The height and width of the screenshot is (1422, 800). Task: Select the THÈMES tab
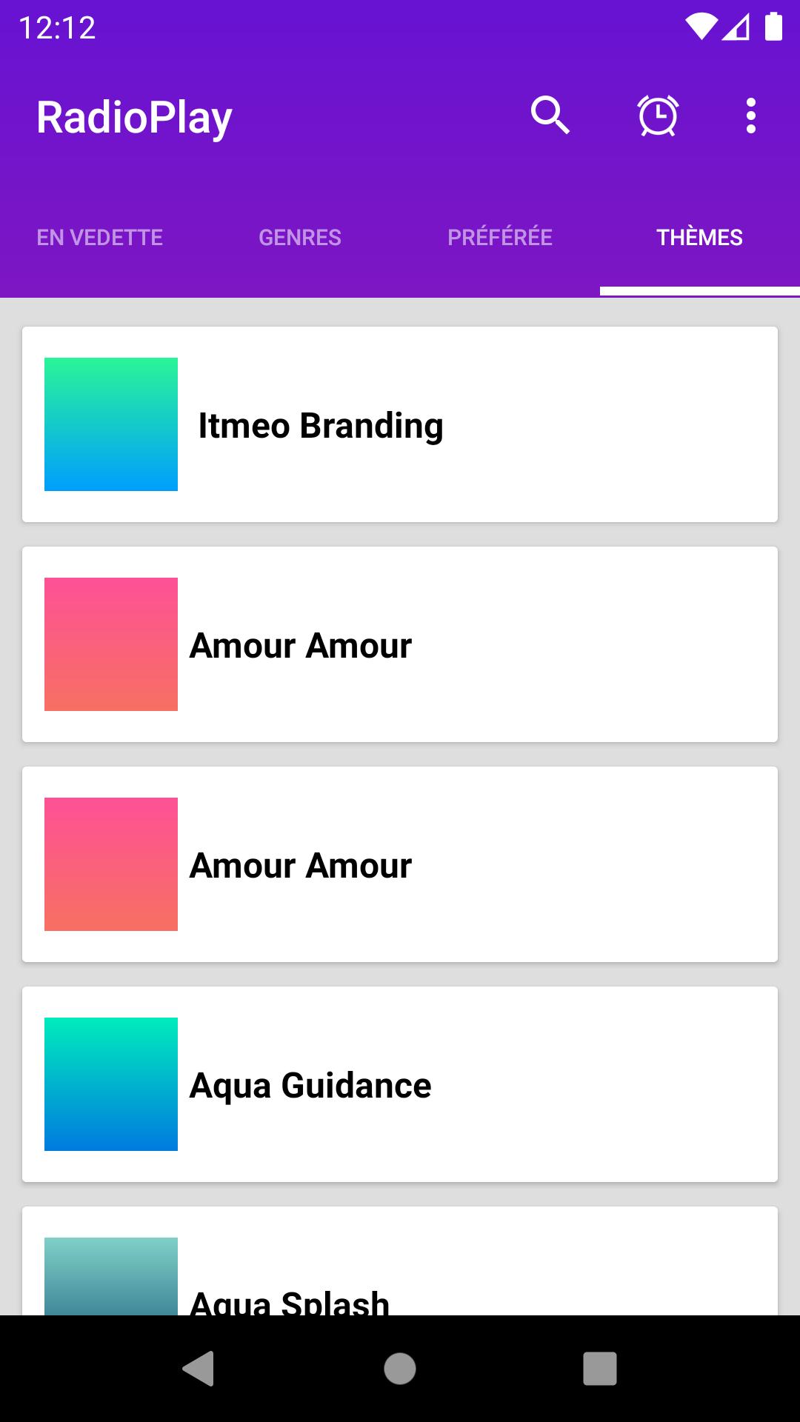(700, 237)
